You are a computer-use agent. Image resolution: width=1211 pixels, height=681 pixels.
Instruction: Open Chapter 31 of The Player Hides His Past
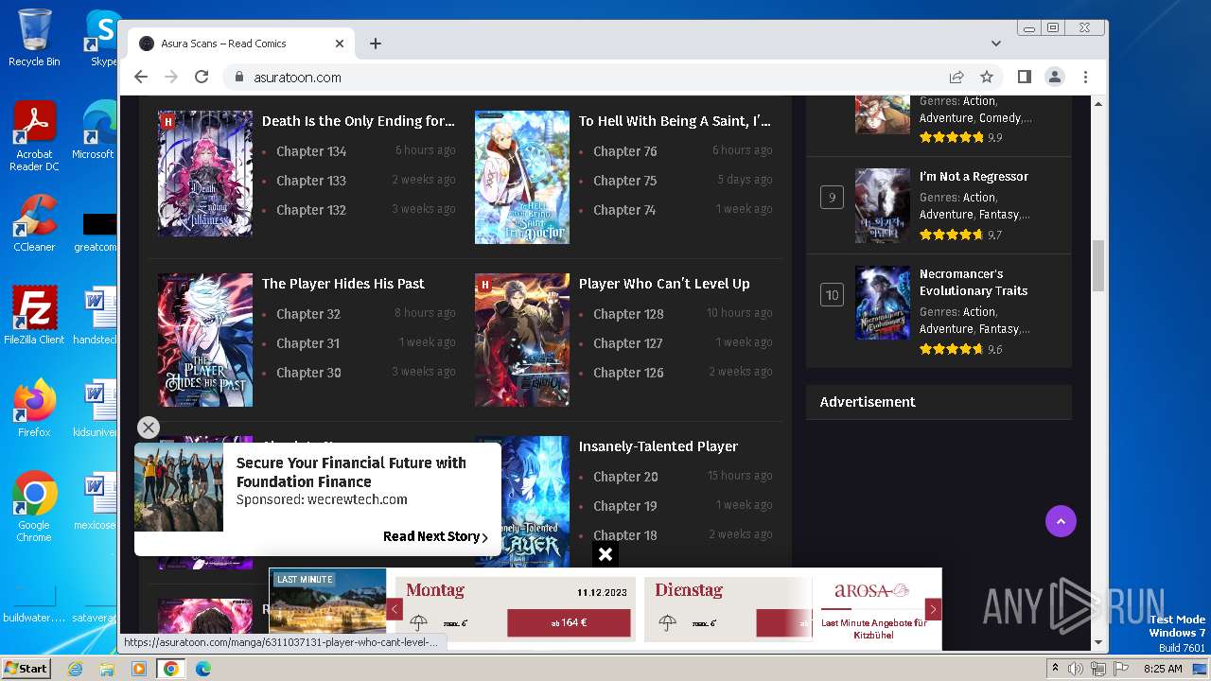[x=307, y=343]
